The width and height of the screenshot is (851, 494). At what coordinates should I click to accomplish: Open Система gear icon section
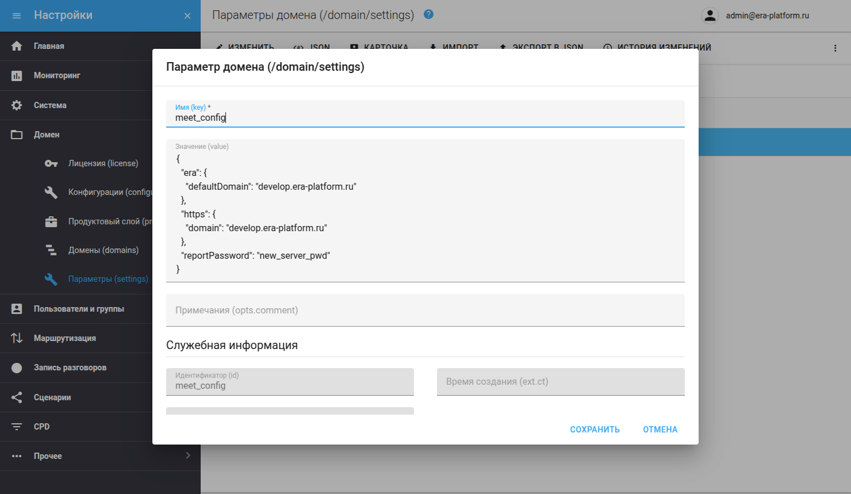click(17, 105)
